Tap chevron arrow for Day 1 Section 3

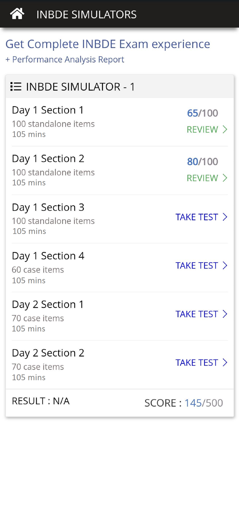(x=225, y=217)
